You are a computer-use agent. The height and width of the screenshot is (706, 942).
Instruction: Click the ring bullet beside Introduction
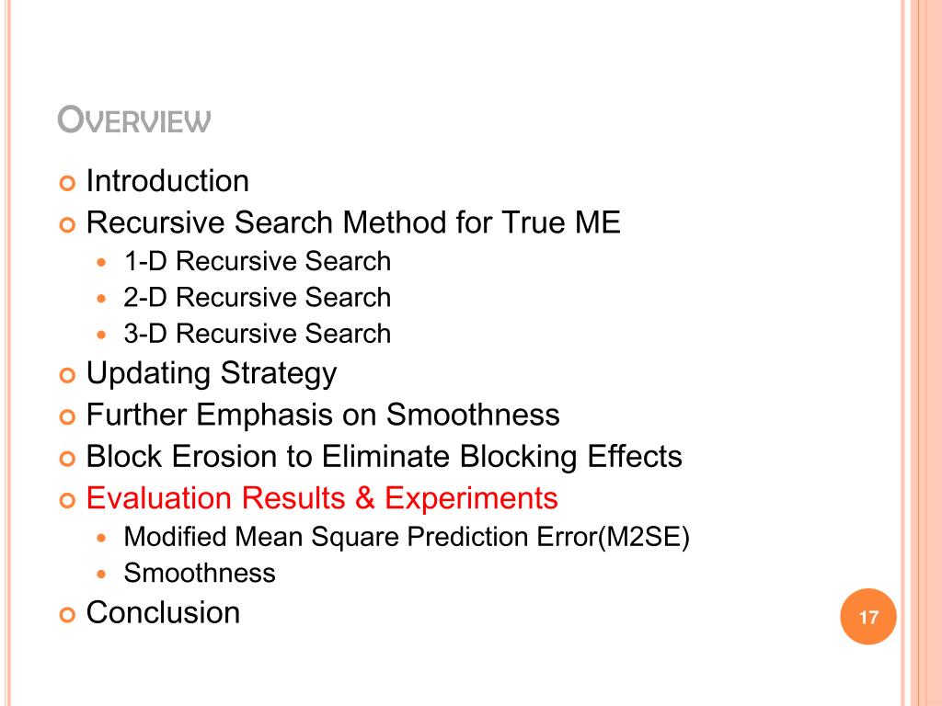pos(67,183)
